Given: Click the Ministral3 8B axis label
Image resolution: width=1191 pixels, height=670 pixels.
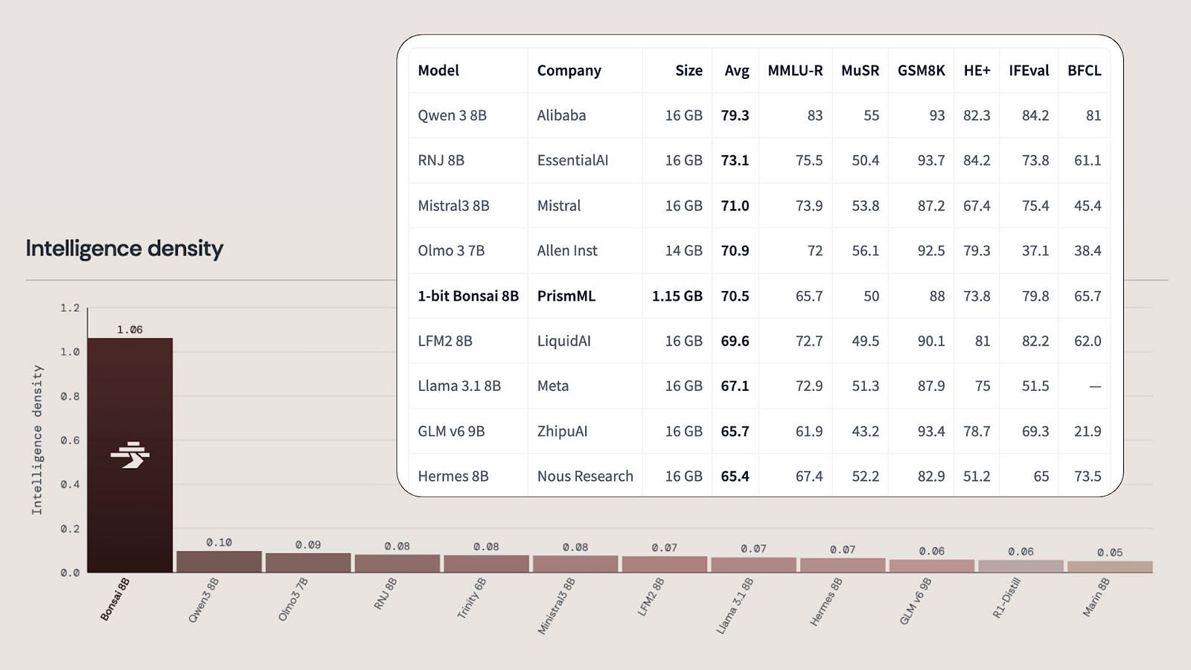Looking at the screenshot, I should tap(556, 606).
